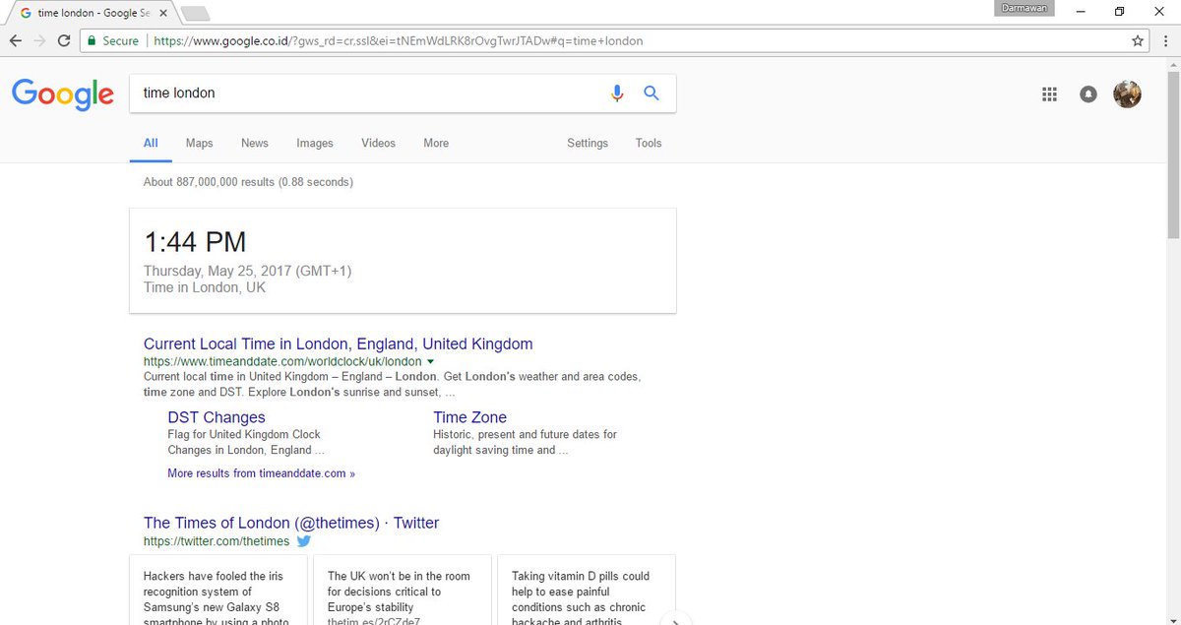
Task: Open Google notifications bell
Action: tap(1088, 94)
